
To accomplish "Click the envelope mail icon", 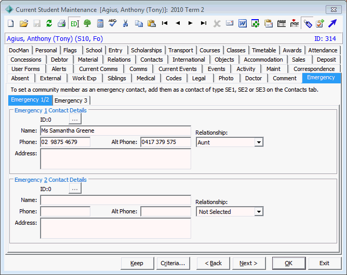I will [230, 23].
